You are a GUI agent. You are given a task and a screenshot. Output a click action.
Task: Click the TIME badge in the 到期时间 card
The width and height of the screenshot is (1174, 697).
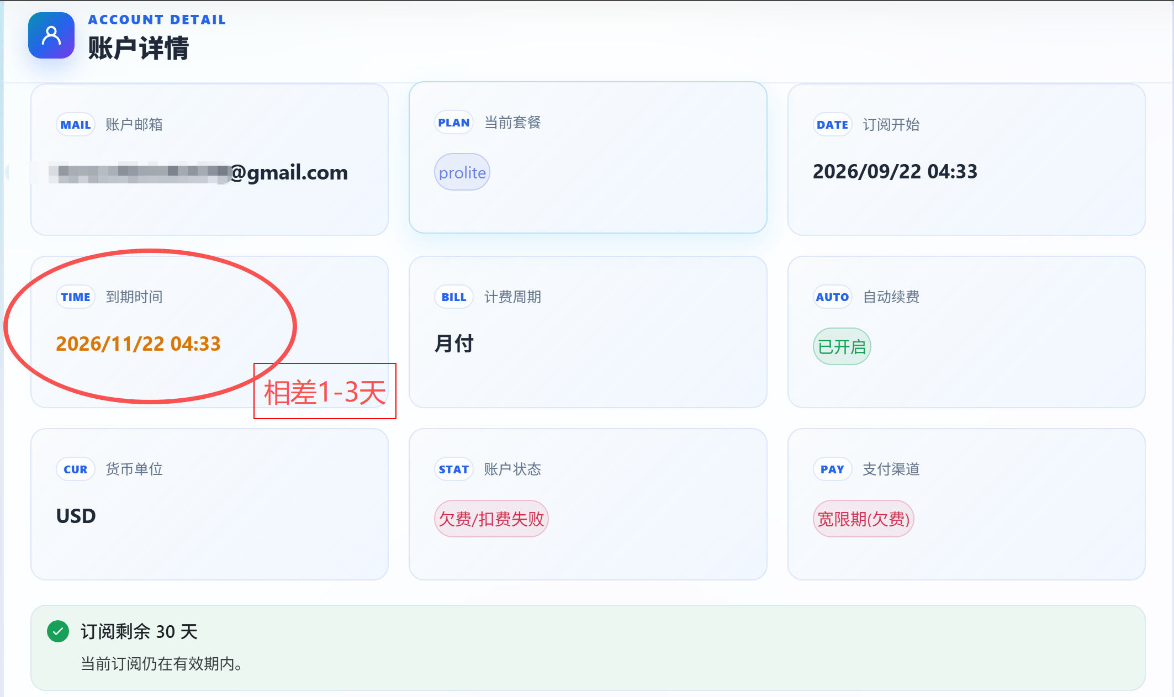click(76, 297)
